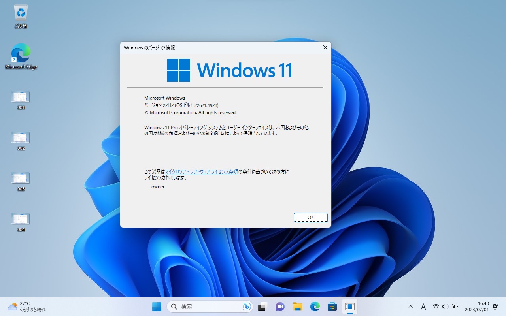
Task: Click the taskbar search box
Action: click(x=206, y=307)
